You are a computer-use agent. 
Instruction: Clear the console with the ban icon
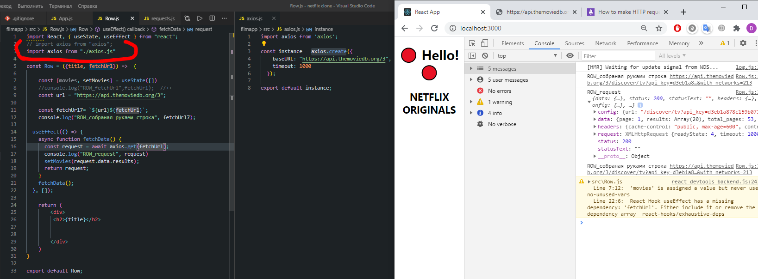(x=485, y=55)
